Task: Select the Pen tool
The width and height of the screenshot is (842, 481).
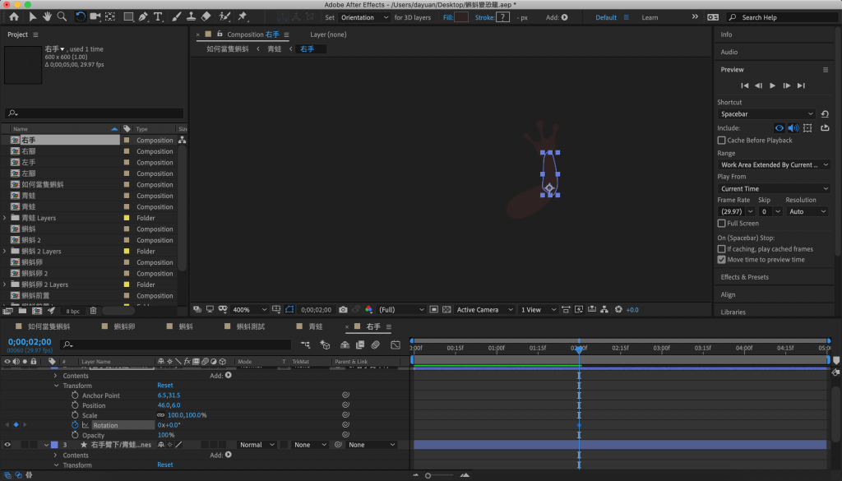Action: pos(143,17)
